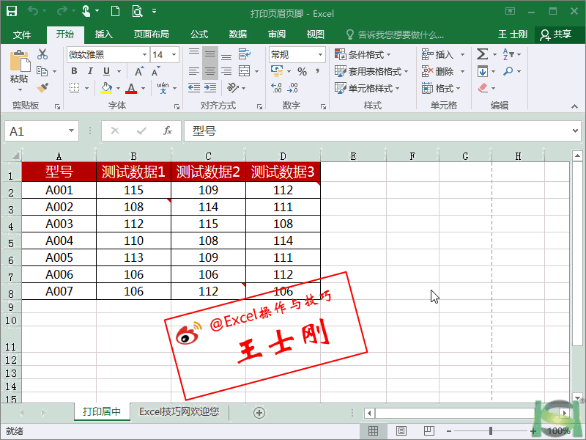Click Decrease Decimal icon
Image resolution: width=586 pixels, height=440 pixels.
[x=292, y=88]
